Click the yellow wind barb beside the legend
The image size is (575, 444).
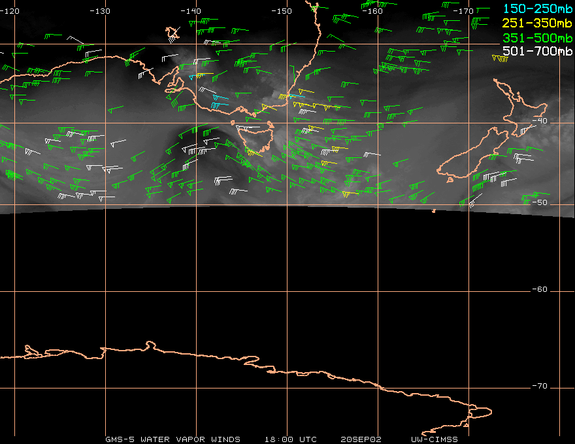point(500,58)
